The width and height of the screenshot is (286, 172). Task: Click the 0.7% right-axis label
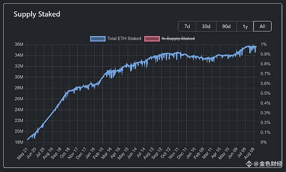pos(266,74)
